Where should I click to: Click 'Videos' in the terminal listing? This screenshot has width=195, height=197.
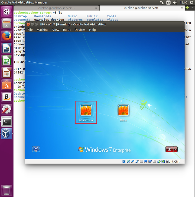point(113,20)
